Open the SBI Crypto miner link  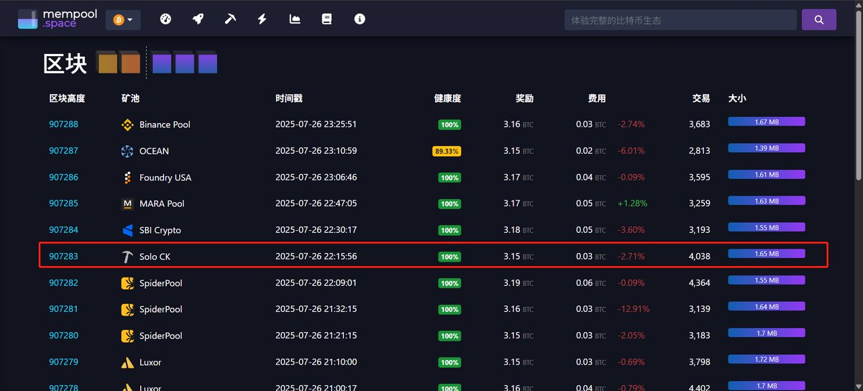pyautogui.click(x=160, y=230)
